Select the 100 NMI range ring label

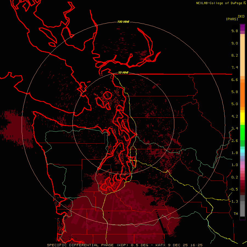[x=123, y=22]
